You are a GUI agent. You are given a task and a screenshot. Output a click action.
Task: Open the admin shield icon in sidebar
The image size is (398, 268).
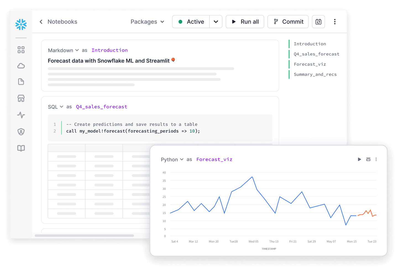tap(21, 132)
